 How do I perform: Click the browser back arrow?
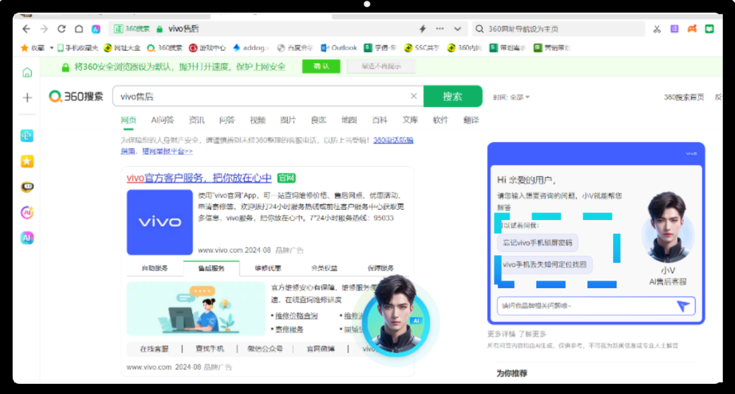coord(27,29)
